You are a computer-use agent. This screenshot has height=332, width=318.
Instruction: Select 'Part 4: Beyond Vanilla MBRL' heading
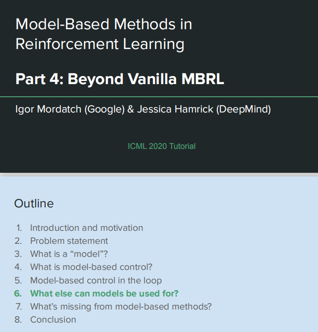point(120,79)
